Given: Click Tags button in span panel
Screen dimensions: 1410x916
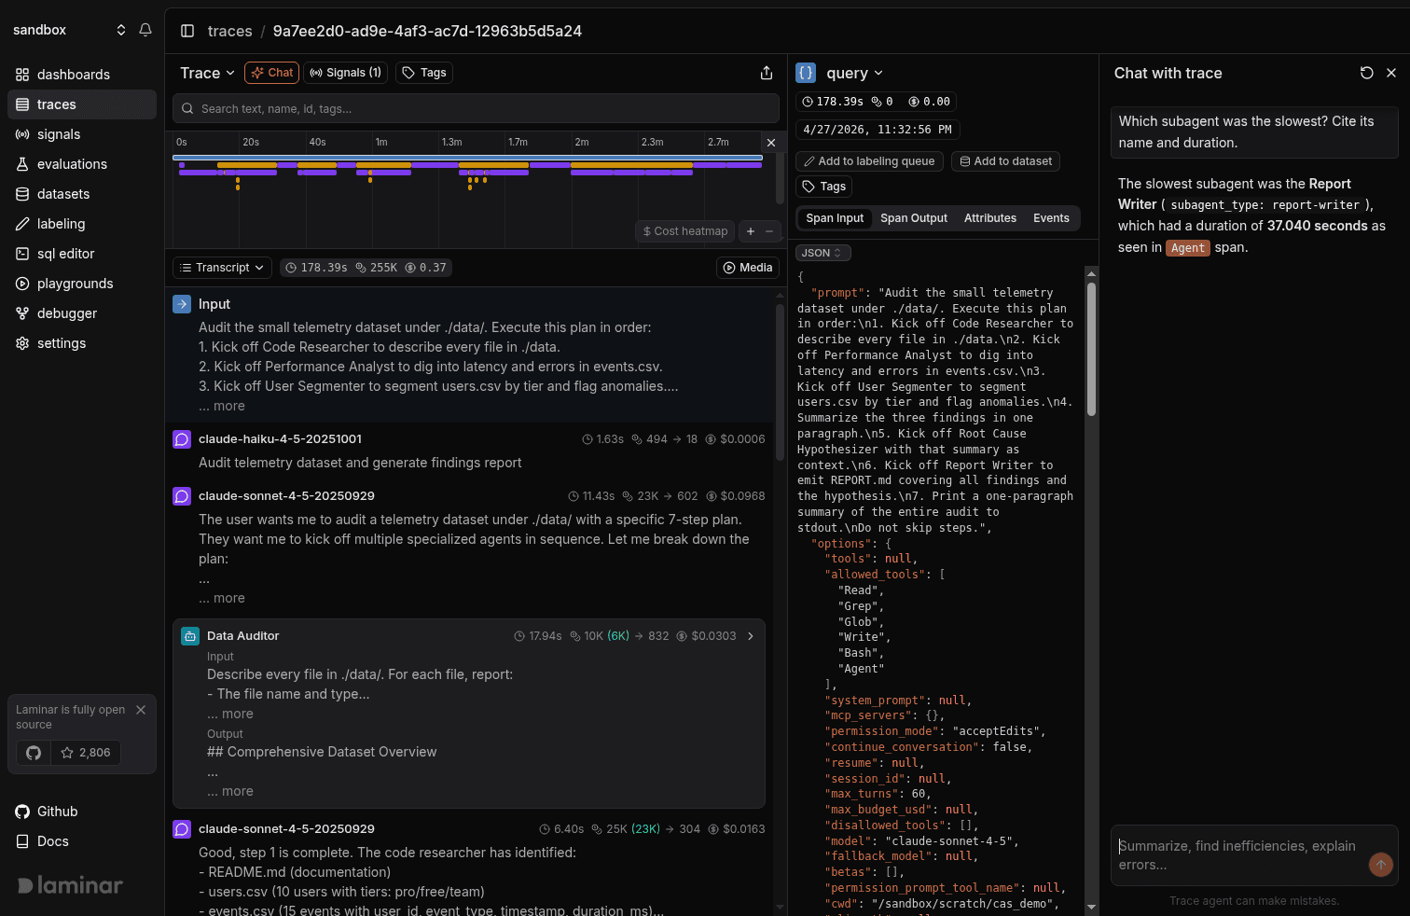Looking at the screenshot, I should point(824,187).
